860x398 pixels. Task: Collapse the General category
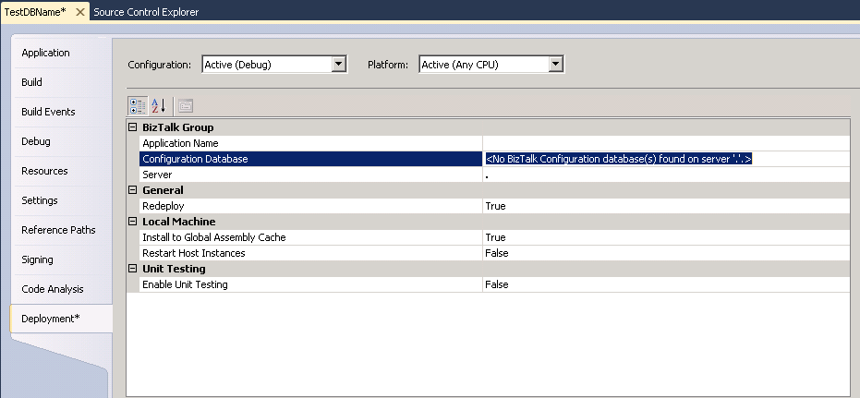pos(132,190)
